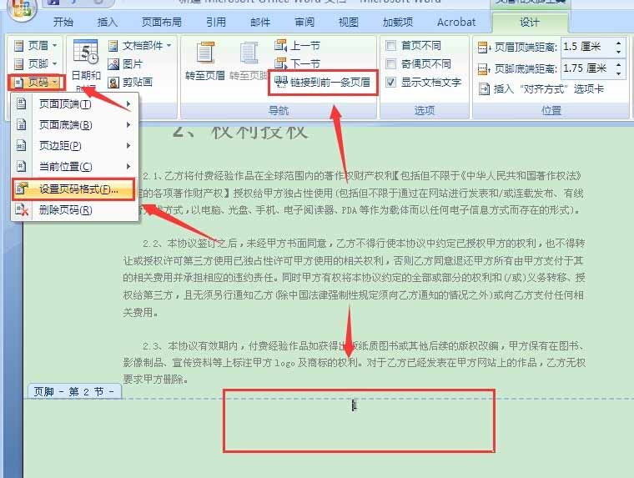
Task: Click paragraph 2.3 text in document
Action: pyautogui.click(x=355, y=362)
